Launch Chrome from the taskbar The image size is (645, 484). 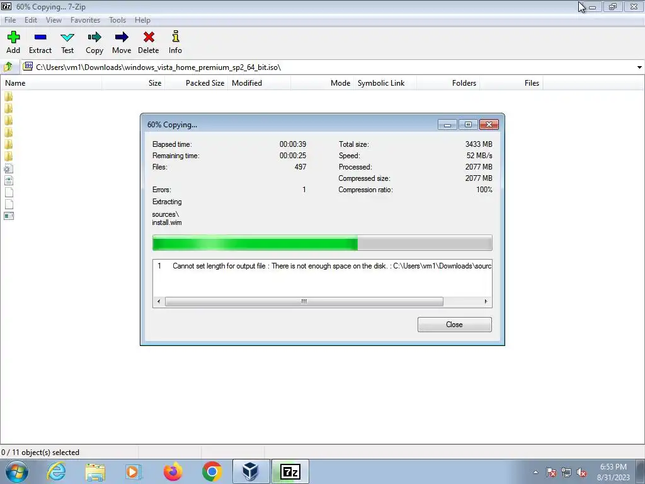pos(212,471)
